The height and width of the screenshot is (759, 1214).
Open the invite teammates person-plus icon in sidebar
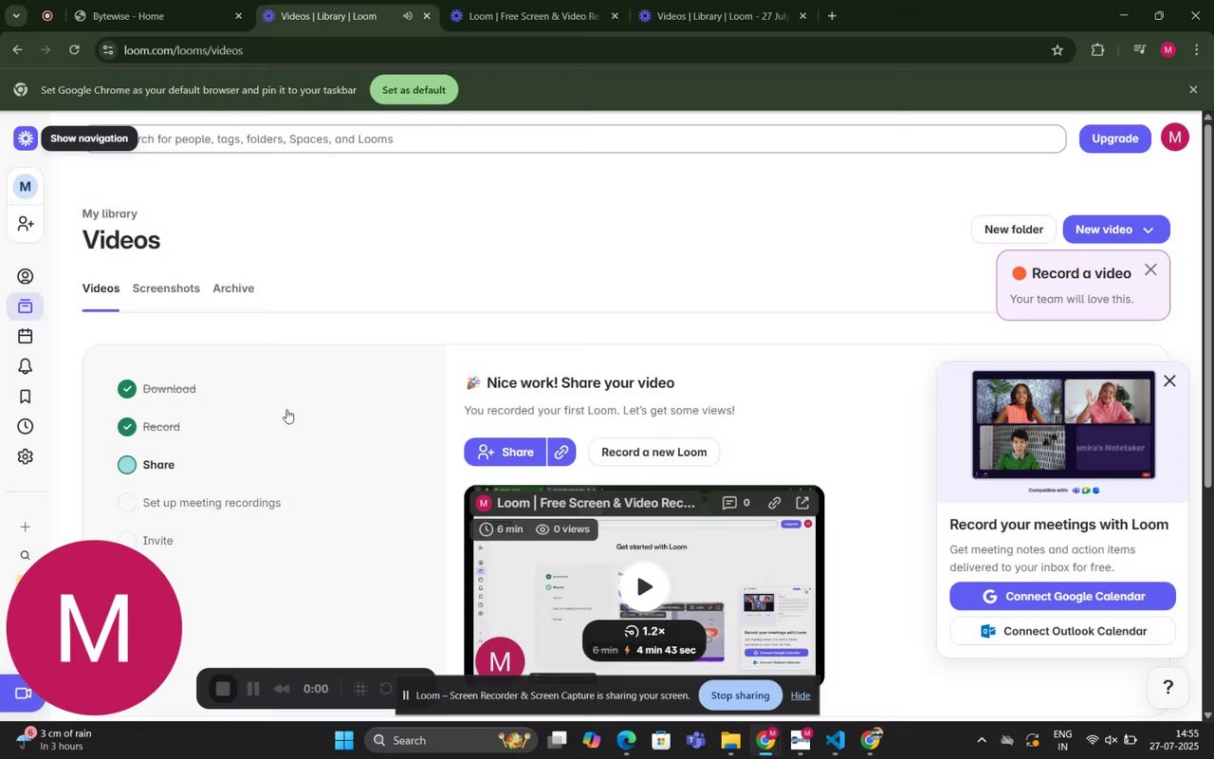point(26,224)
